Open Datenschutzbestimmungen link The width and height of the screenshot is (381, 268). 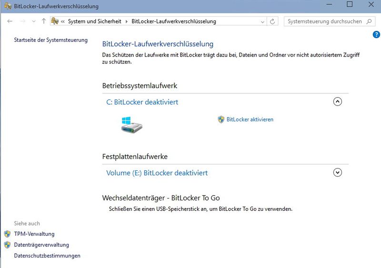(x=47, y=256)
